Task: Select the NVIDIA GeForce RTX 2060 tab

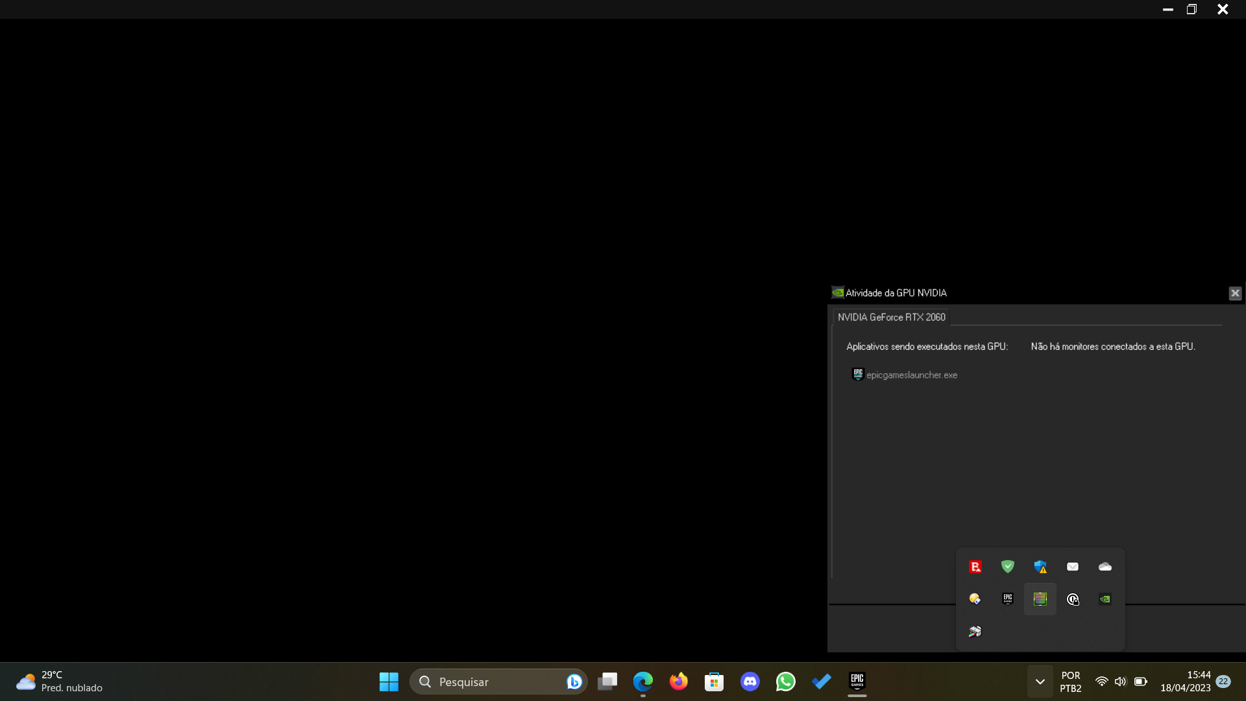Action: (x=891, y=317)
